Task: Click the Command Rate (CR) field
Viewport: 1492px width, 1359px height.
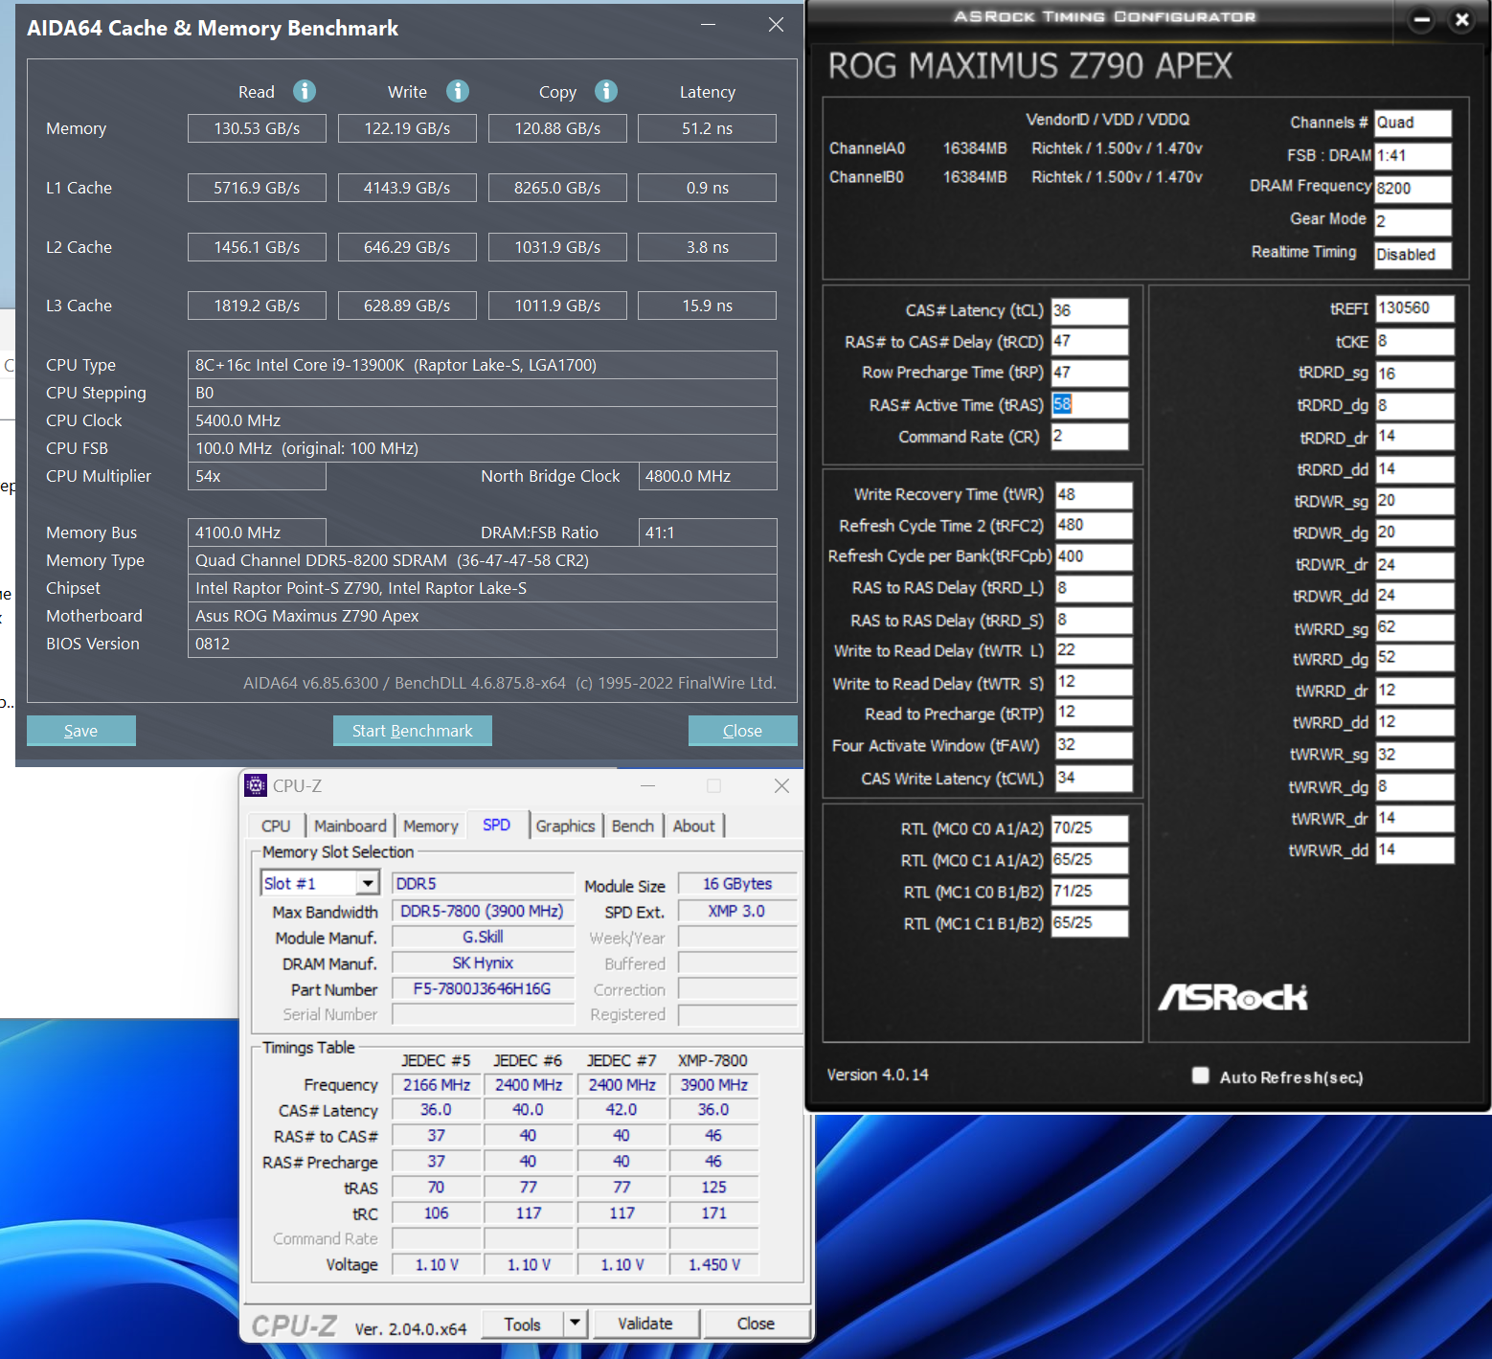Action: 1090,436
